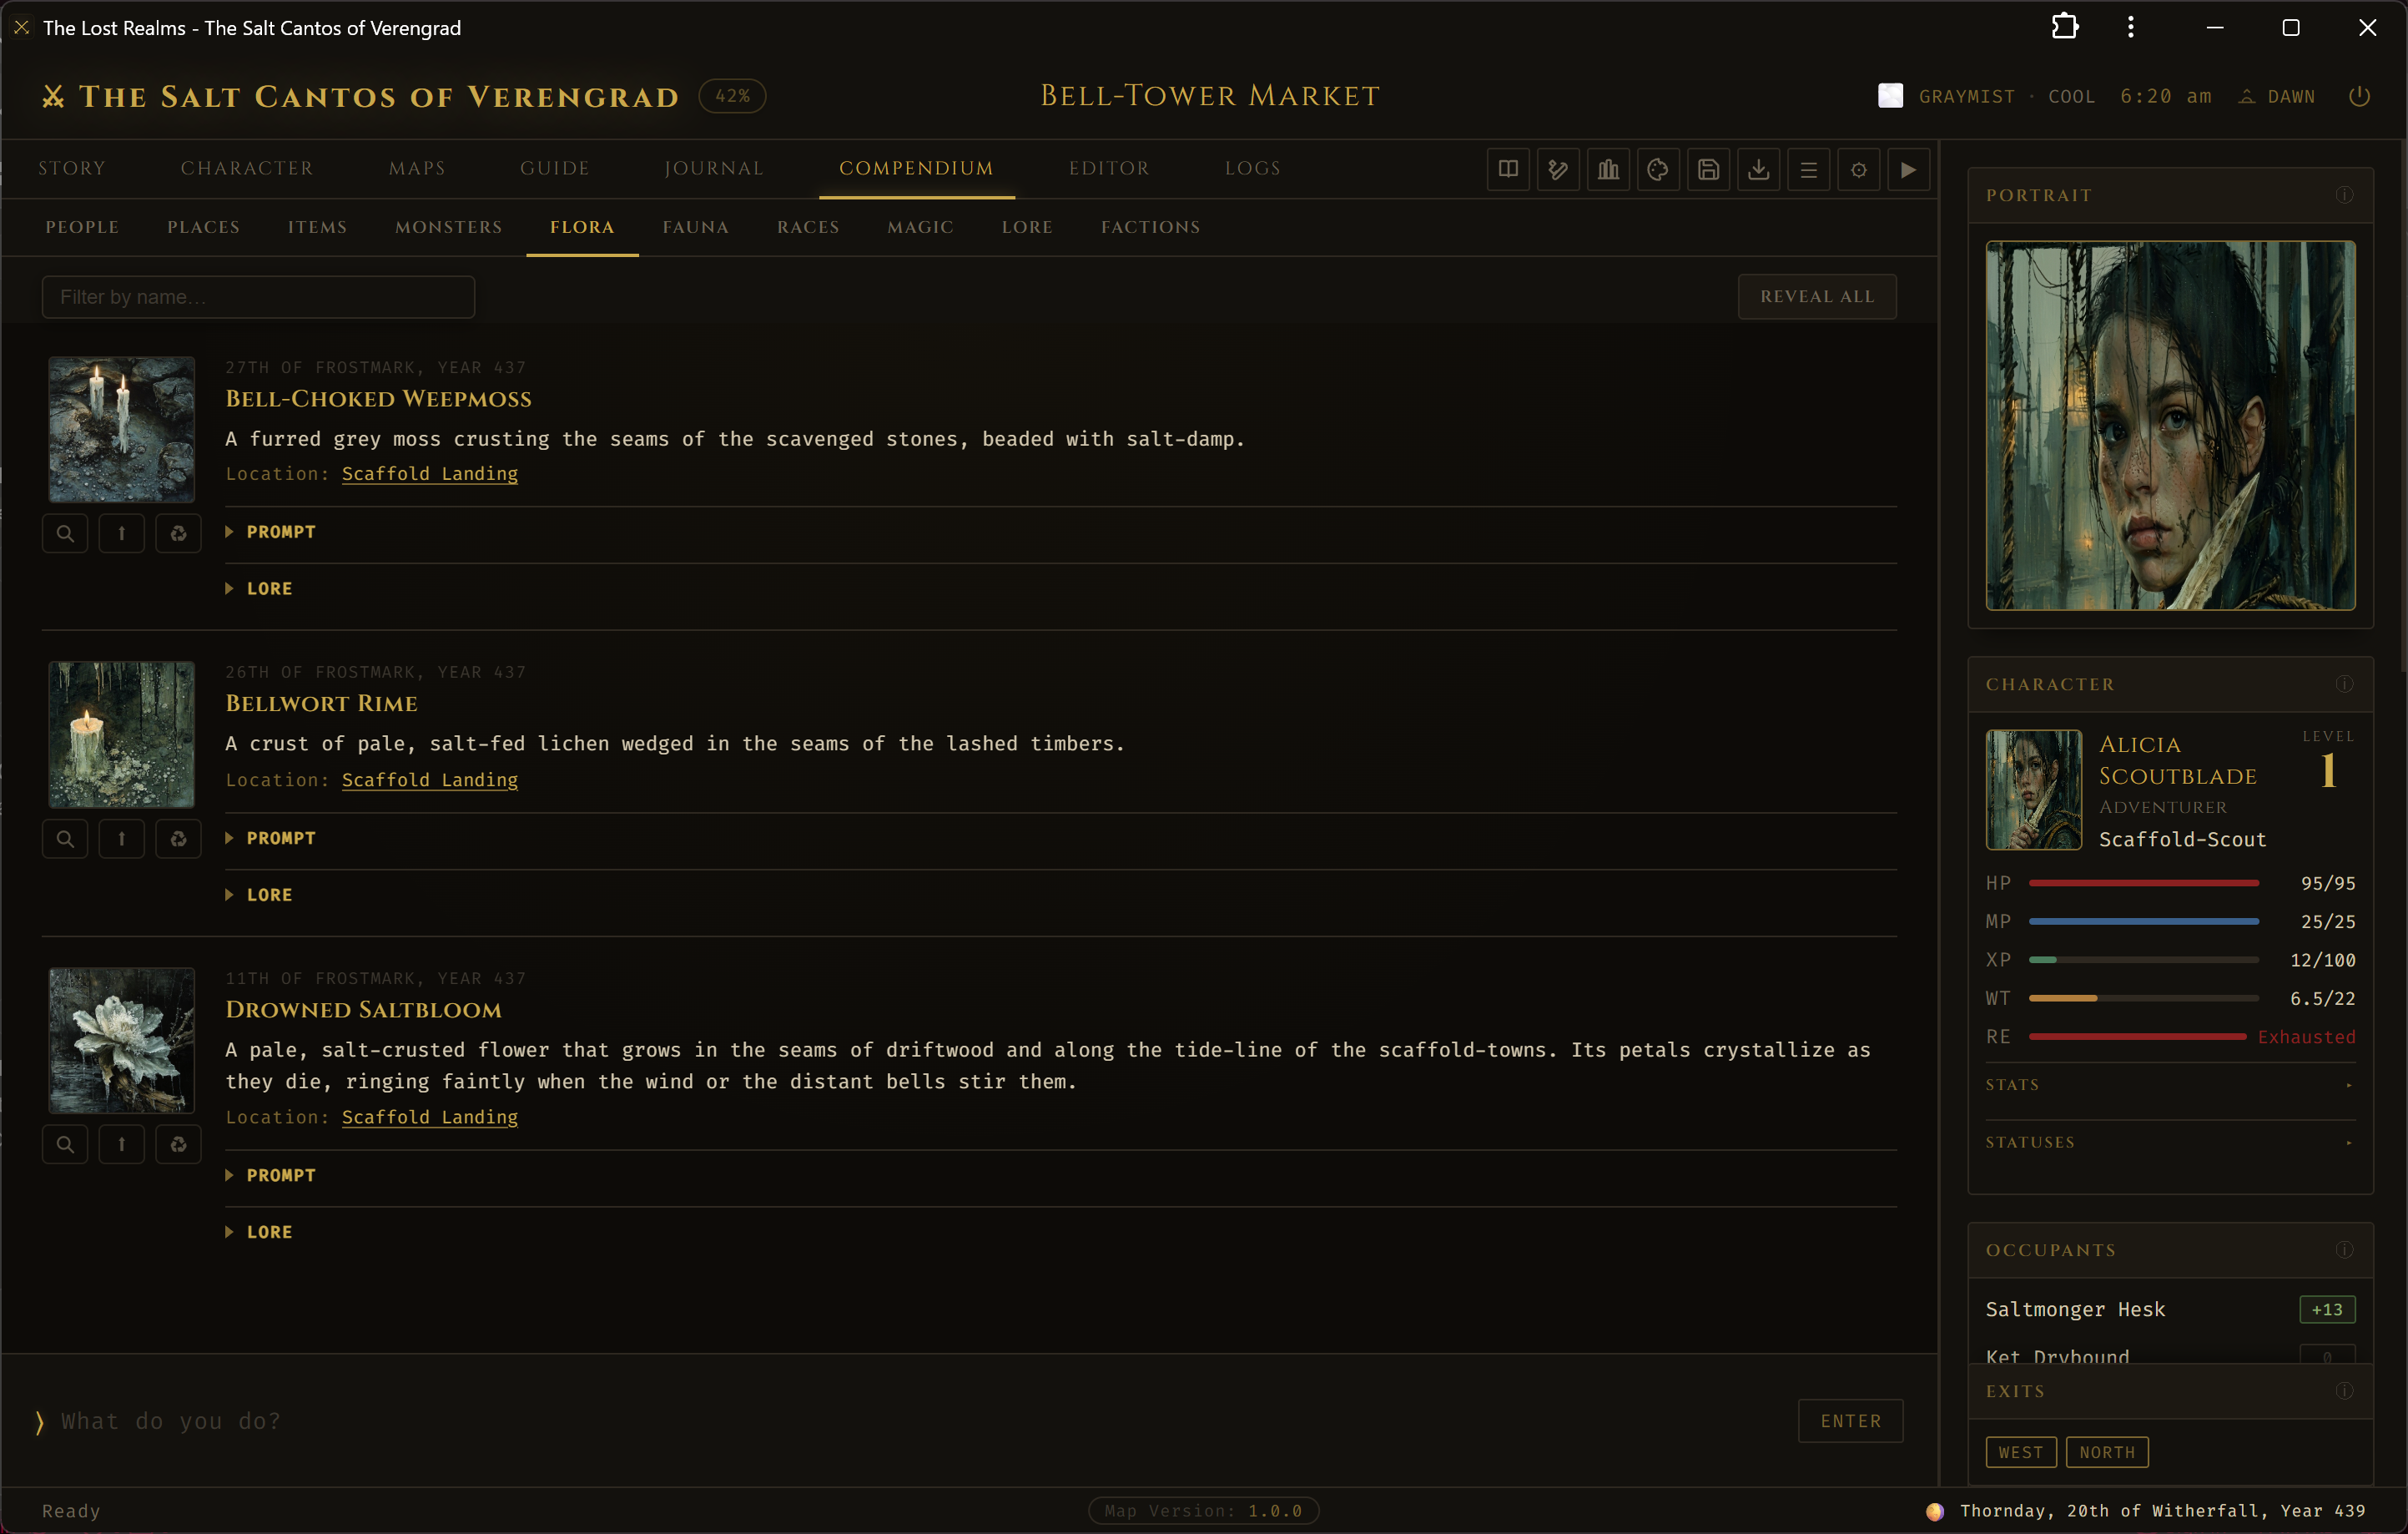Click the Filter by name input field

coord(258,297)
